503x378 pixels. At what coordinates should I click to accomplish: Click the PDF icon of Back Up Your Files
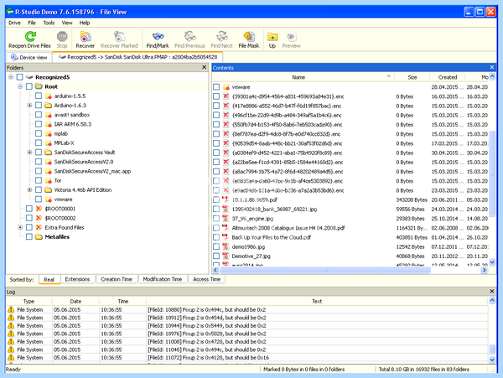click(226, 237)
